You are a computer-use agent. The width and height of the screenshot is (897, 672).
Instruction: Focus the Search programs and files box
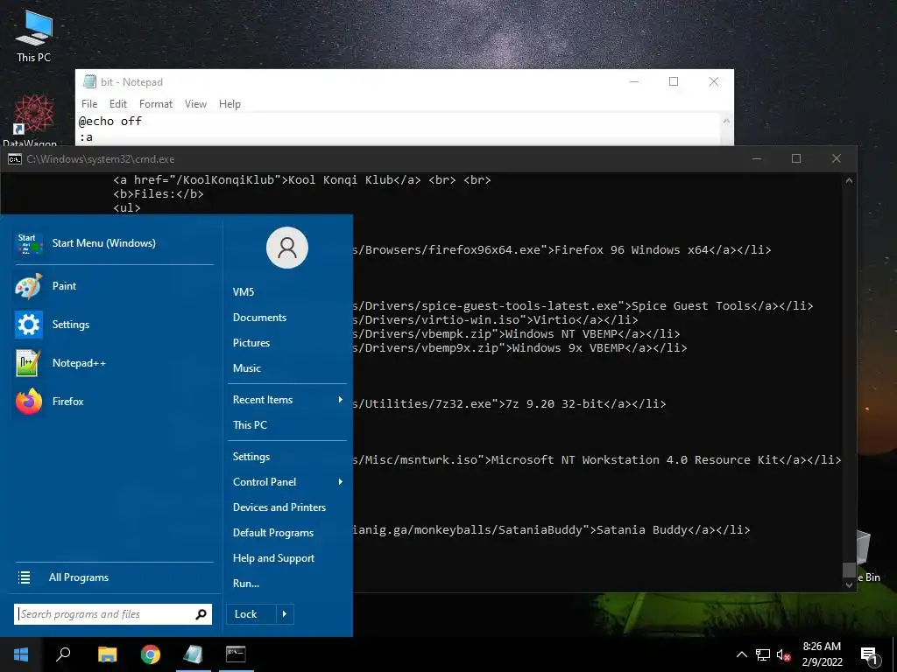click(113, 614)
